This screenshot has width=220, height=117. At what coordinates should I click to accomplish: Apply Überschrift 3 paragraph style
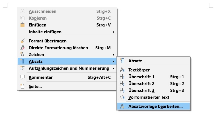141,91
